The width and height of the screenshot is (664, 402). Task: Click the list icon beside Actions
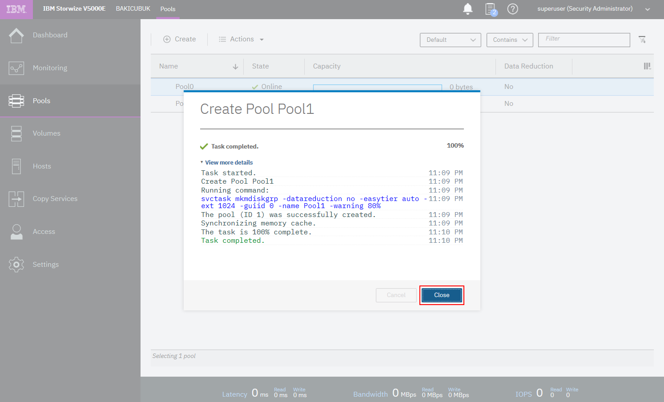click(222, 39)
